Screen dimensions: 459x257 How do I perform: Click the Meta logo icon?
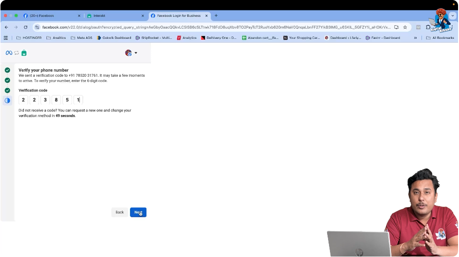[x=9, y=53]
